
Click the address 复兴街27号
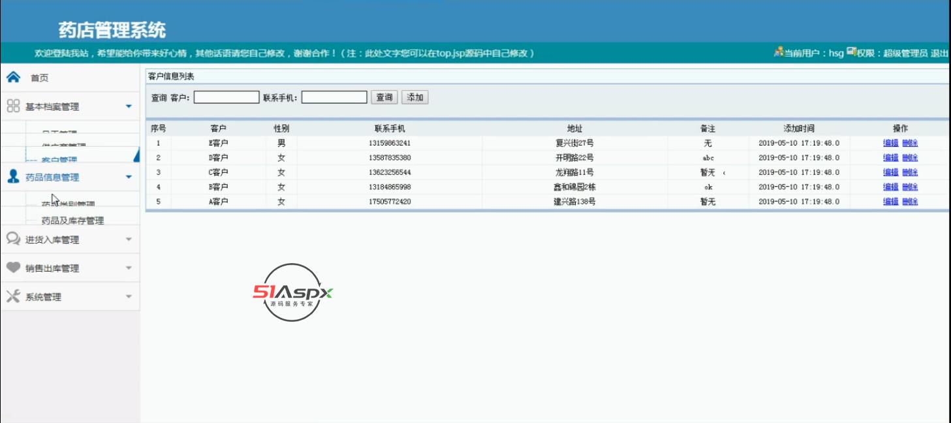pyautogui.click(x=574, y=143)
